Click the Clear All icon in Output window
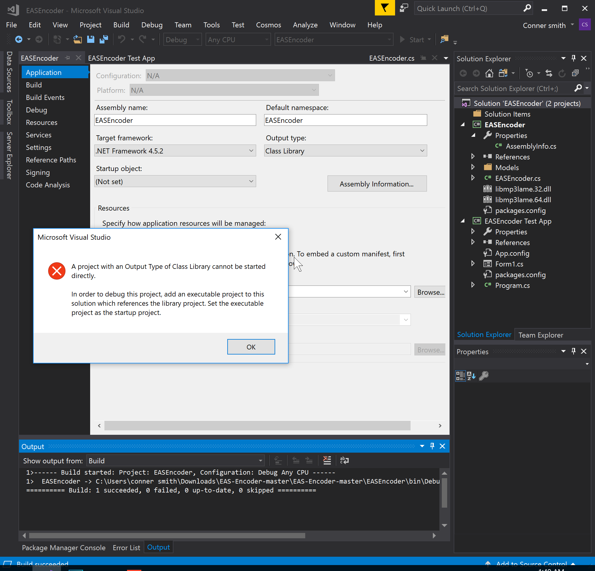The width and height of the screenshot is (595, 571). [327, 461]
